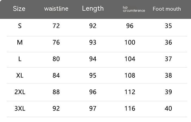Select hip circumference value 116
Image resolution: width=191 pixels, height=122 pixels.
pos(130,108)
